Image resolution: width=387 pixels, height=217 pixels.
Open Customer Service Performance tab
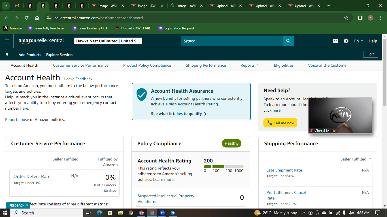click(81, 65)
